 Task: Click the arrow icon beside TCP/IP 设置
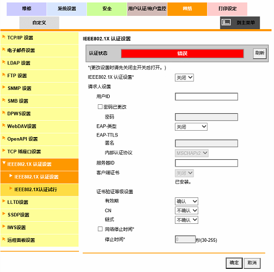[x=4, y=37]
